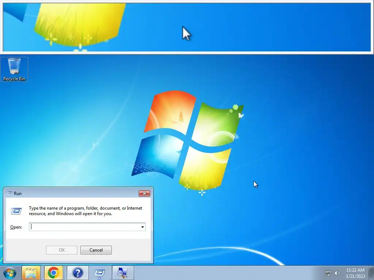Click the Cancel button in Run
The image size is (374, 280).
96,250
